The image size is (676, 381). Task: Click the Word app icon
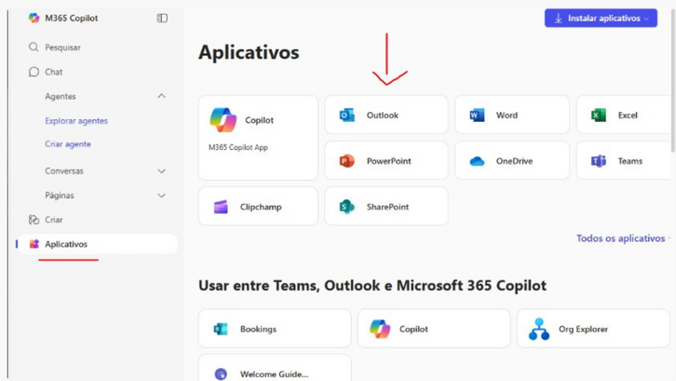click(477, 116)
